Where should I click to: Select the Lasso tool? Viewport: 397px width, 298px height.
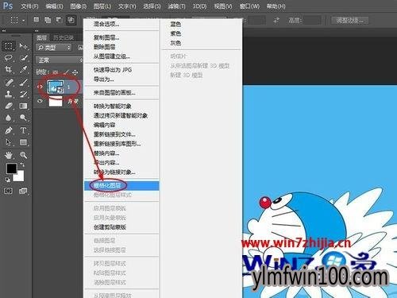(9, 58)
